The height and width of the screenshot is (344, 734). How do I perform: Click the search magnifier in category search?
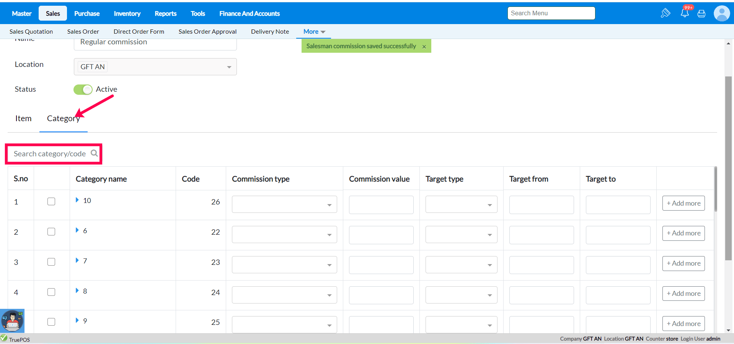point(94,153)
